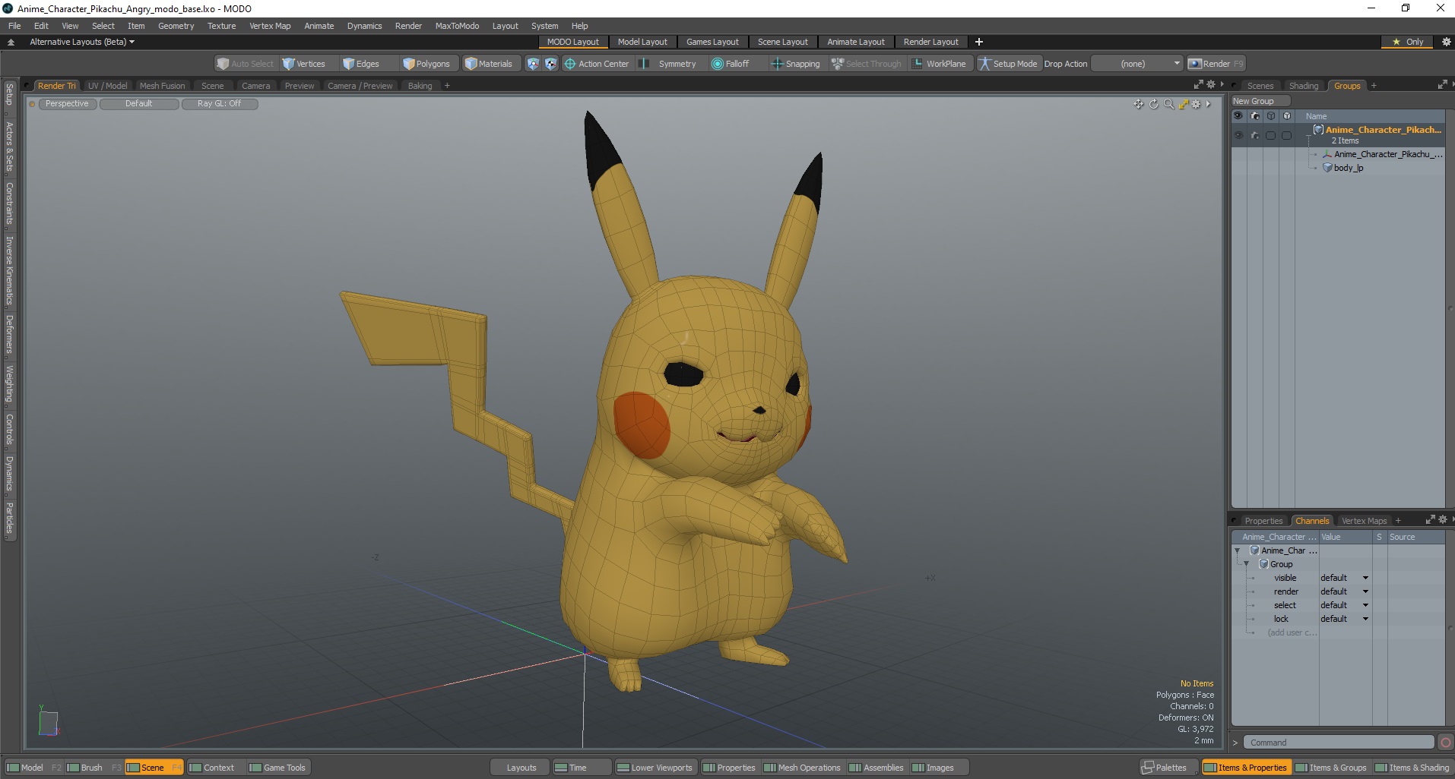Click viewport pan/move control icon
This screenshot has width=1455, height=779.
coord(1138,104)
